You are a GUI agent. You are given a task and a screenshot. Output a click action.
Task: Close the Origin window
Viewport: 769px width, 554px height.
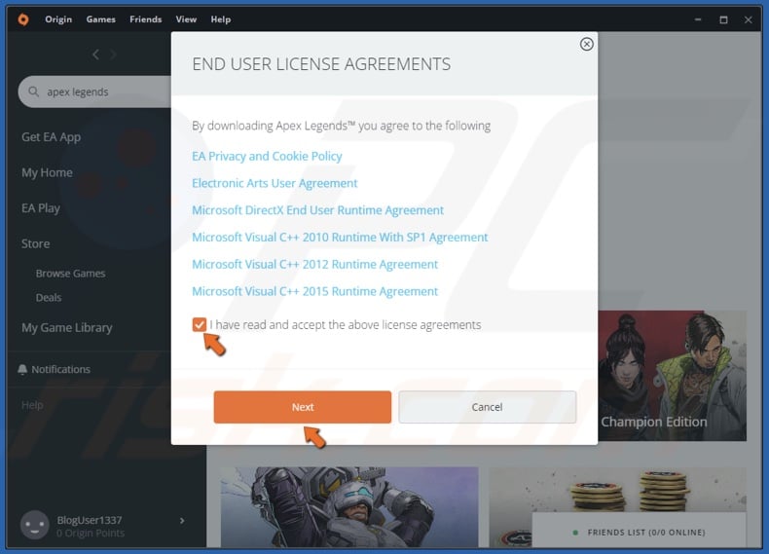(x=748, y=19)
